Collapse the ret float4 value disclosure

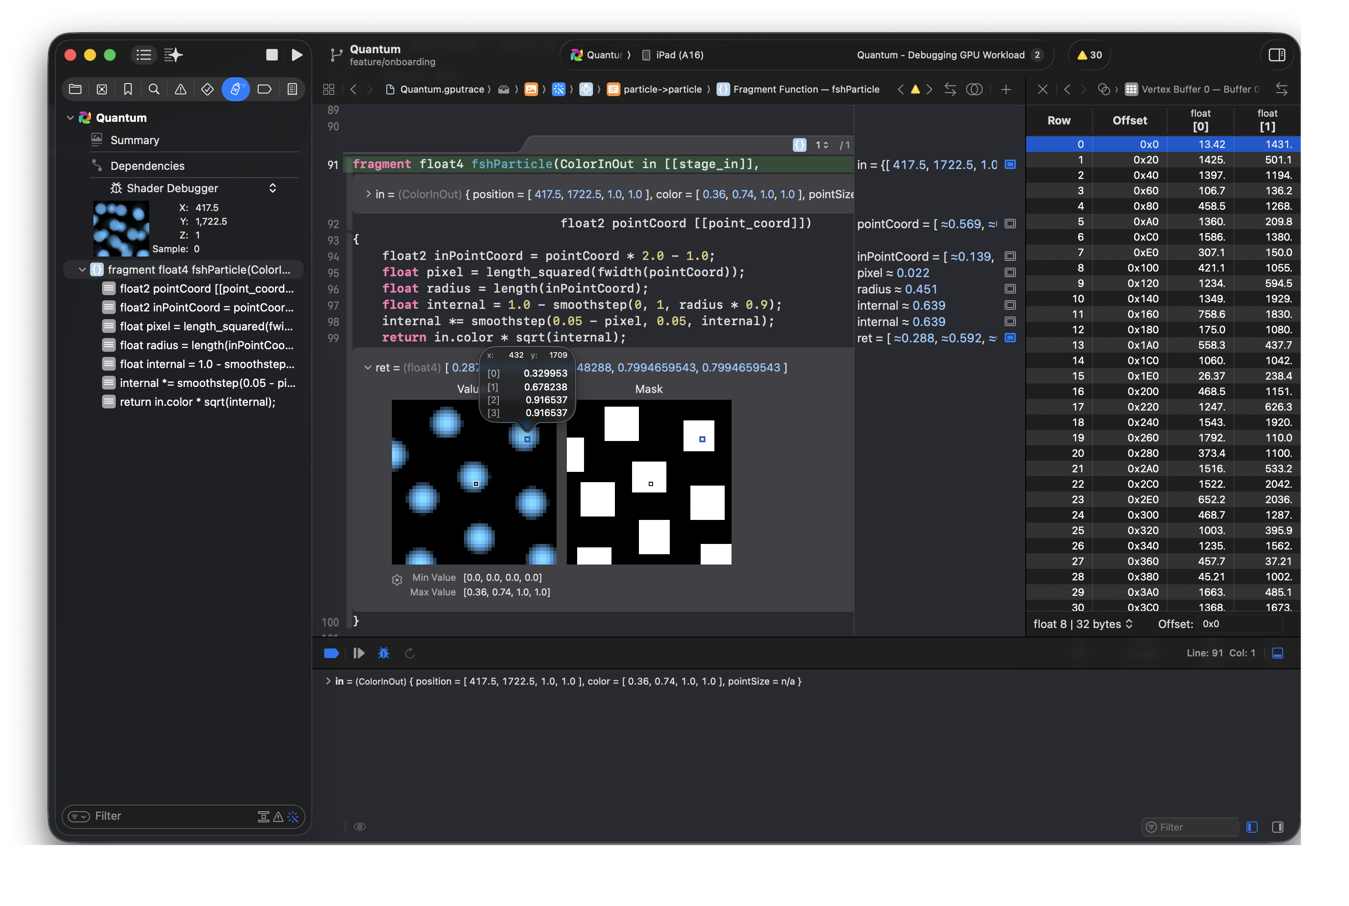[x=367, y=368]
